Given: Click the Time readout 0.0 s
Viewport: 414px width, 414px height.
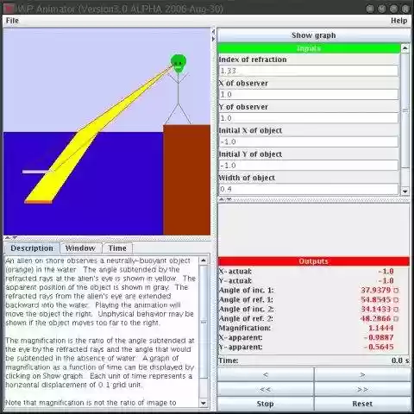Looking at the screenshot, I should tap(400, 361).
